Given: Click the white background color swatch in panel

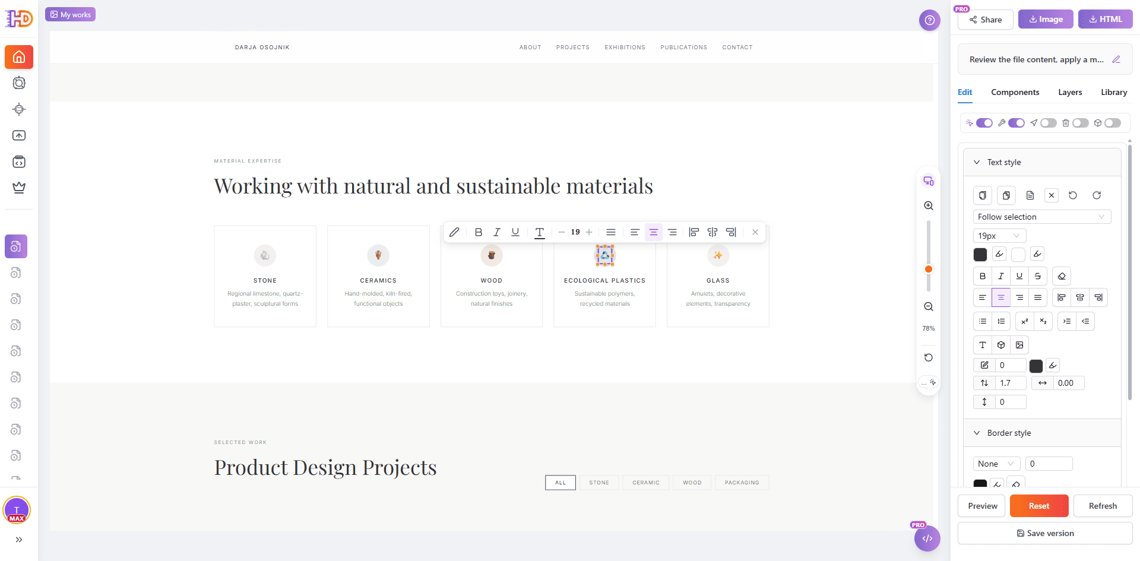Looking at the screenshot, I should 1018,255.
